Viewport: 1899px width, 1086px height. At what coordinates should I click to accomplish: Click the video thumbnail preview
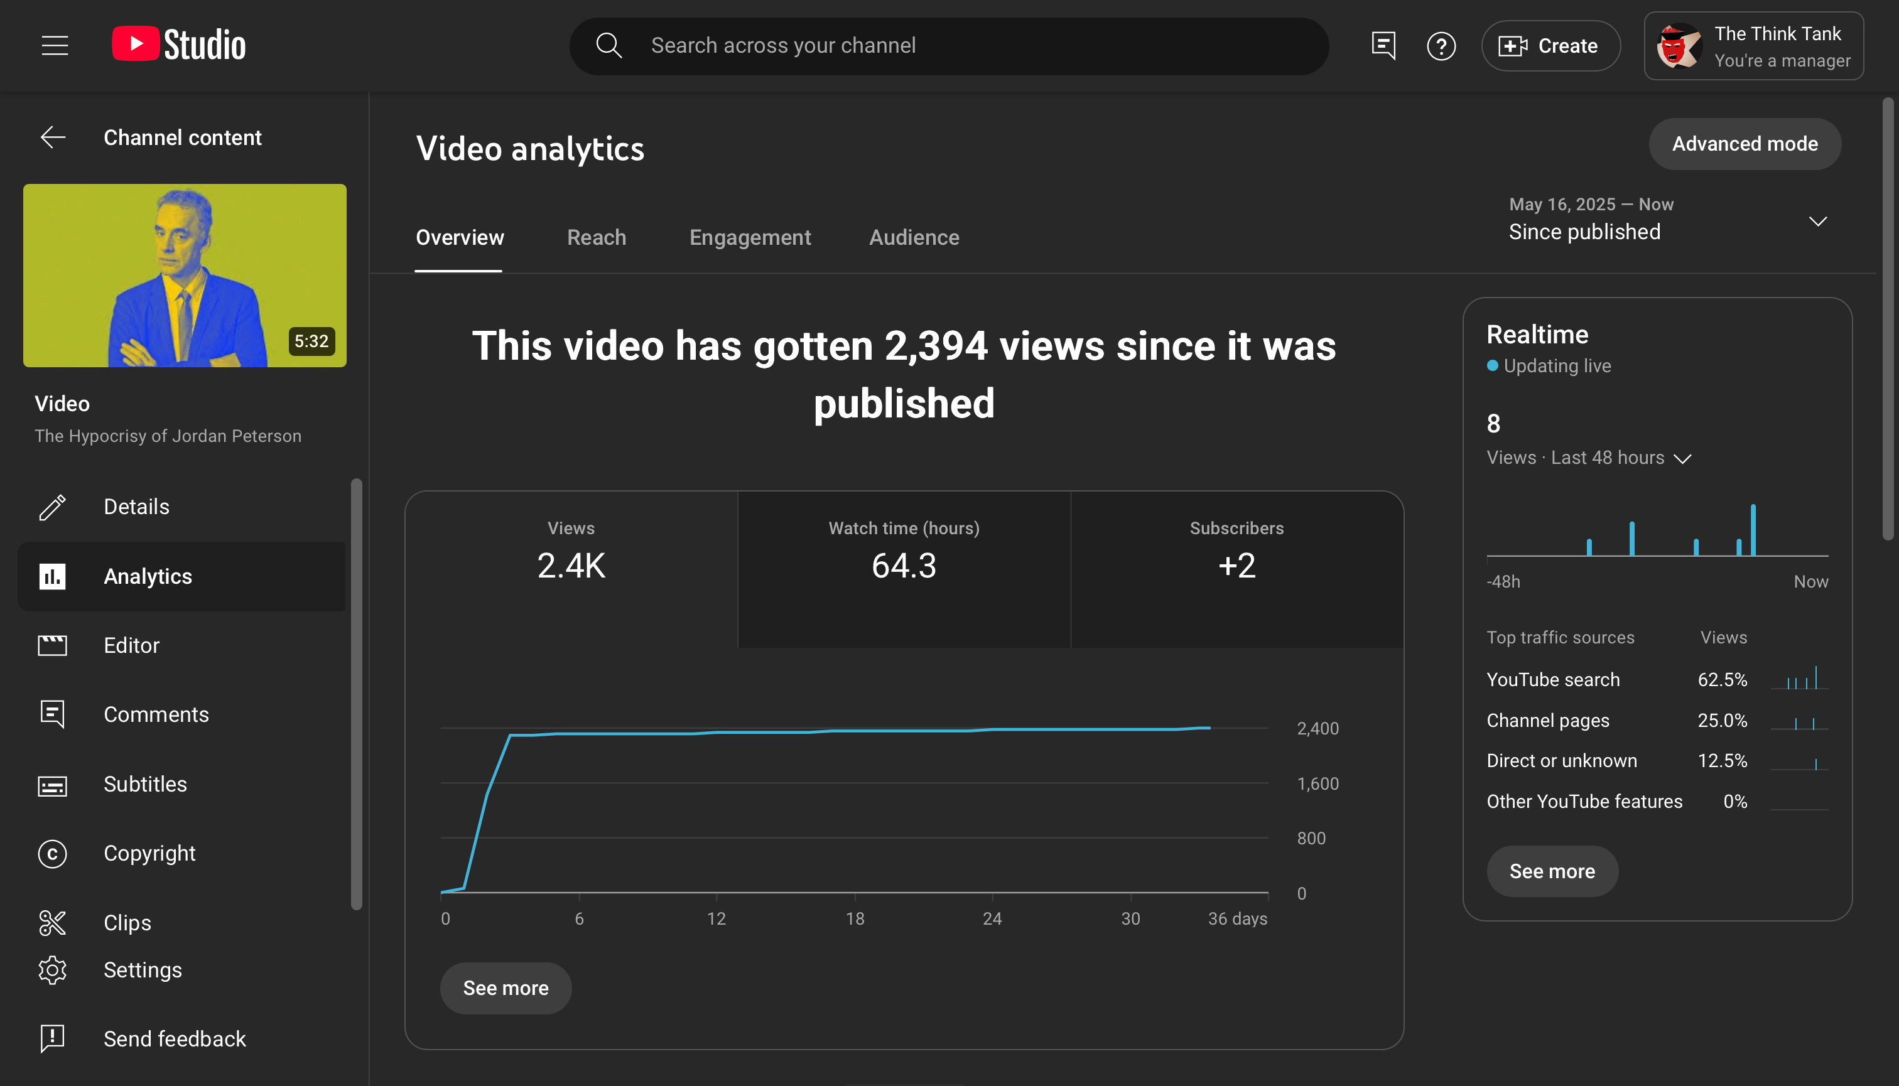point(184,275)
